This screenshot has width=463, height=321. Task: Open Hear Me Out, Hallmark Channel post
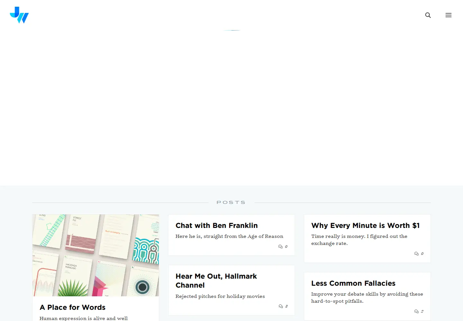pos(216,281)
